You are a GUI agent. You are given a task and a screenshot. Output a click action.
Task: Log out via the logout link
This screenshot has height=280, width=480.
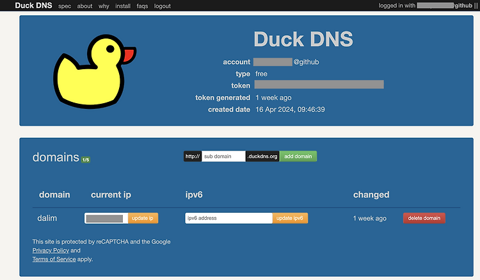point(163,6)
